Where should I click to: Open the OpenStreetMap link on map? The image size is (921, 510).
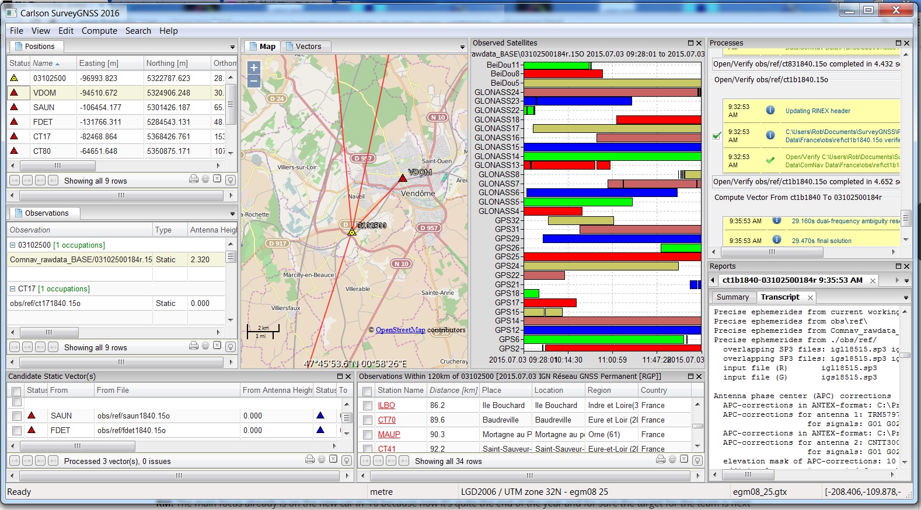point(400,330)
